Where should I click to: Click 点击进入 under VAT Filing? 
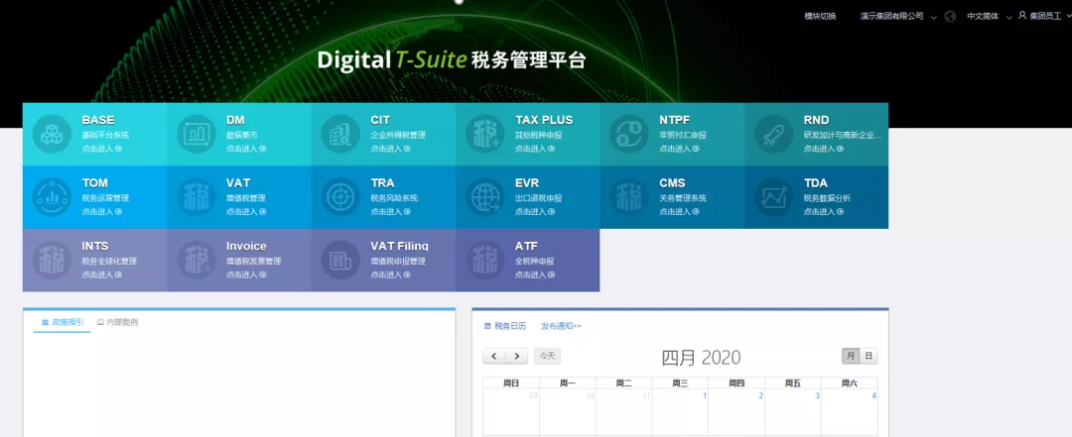pos(390,274)
